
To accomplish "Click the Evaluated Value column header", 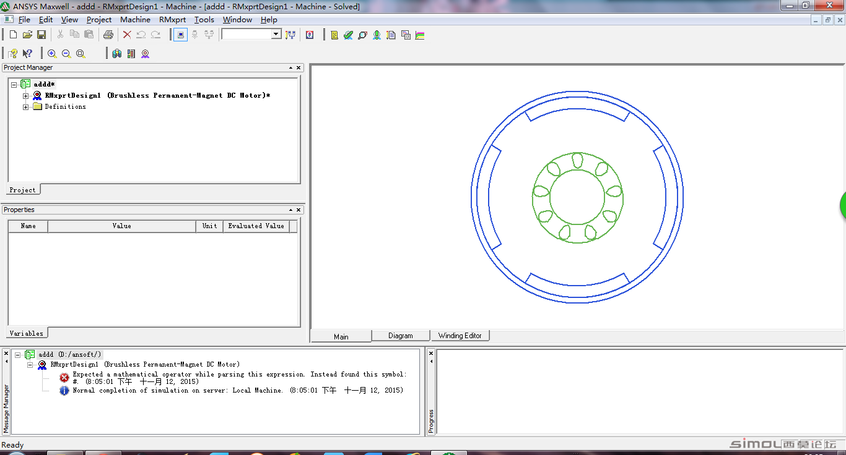I will 256,226.
